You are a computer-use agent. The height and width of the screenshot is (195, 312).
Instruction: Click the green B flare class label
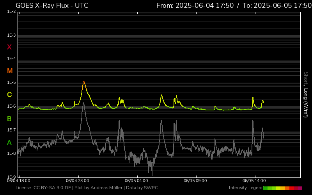[9, 119]
